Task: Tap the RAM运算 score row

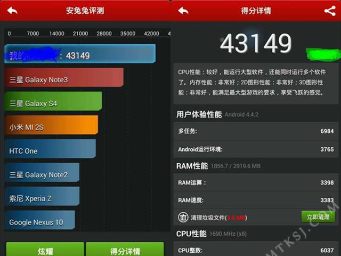Action: click(x=256, y=182)
